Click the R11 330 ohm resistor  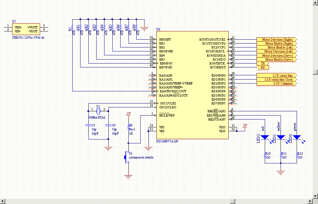point(281,155)
